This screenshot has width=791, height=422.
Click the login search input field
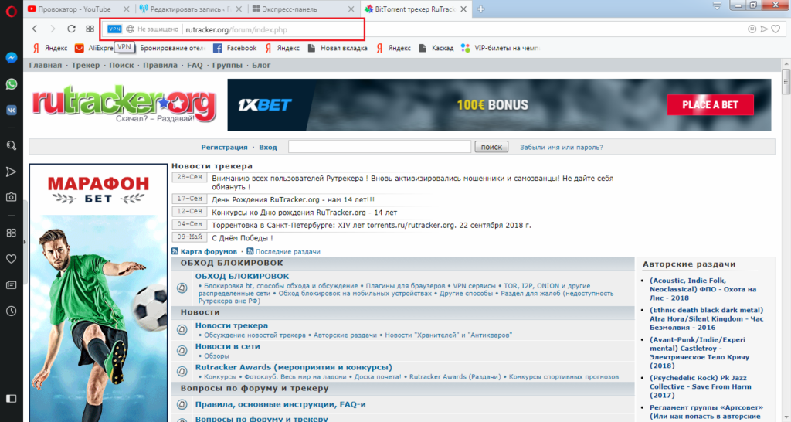(379, 147)
